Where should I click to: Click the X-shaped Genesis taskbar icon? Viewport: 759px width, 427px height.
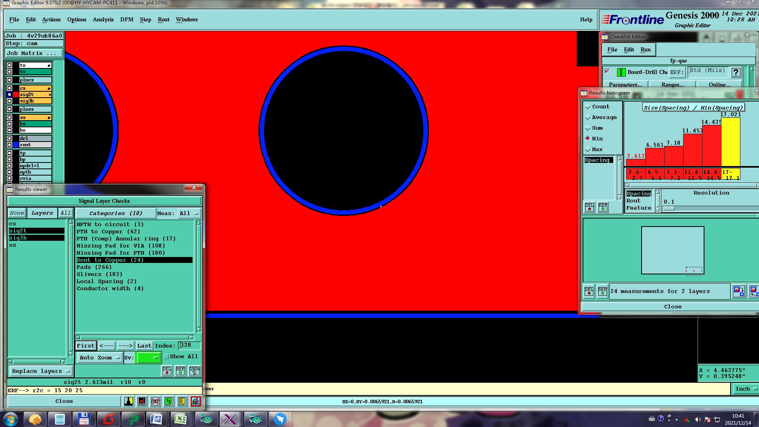click(230, 419)
